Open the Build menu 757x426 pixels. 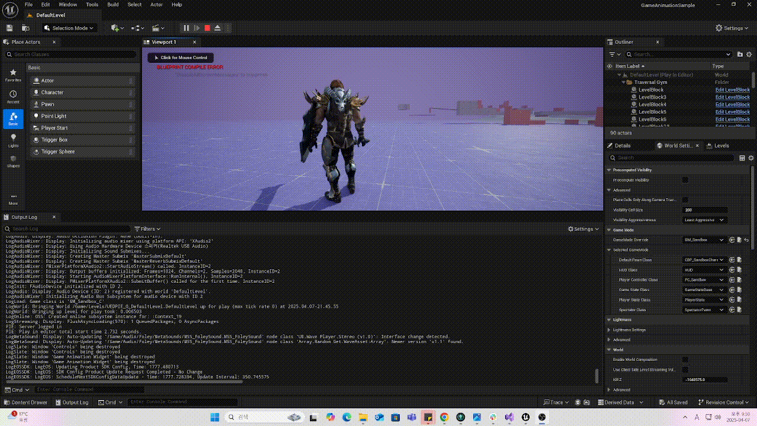pyautogui.click(x=113, y=4)
